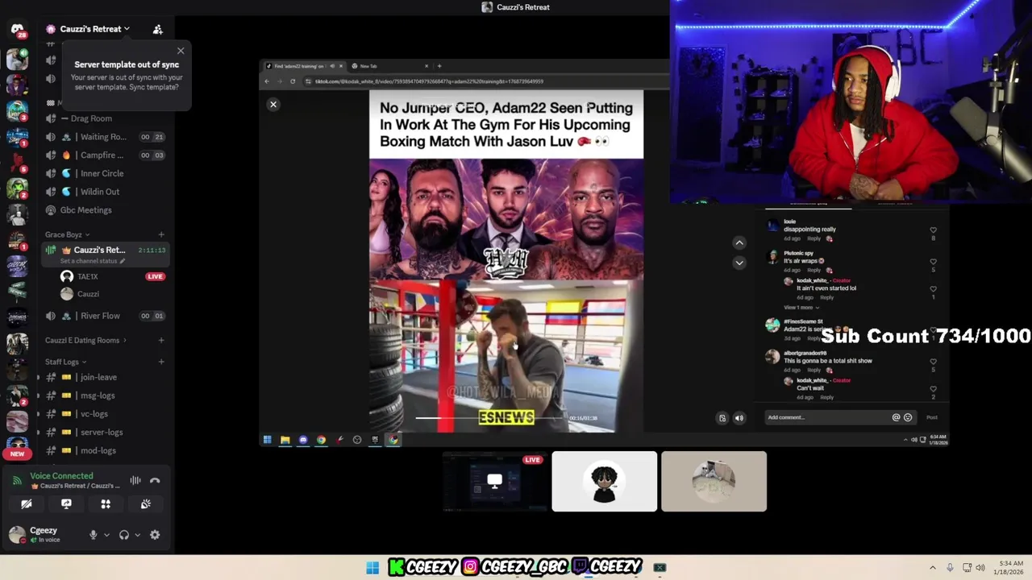Mute the microphone in Discord user panel
Viewport: 1032px width, 580px height.
94,535
